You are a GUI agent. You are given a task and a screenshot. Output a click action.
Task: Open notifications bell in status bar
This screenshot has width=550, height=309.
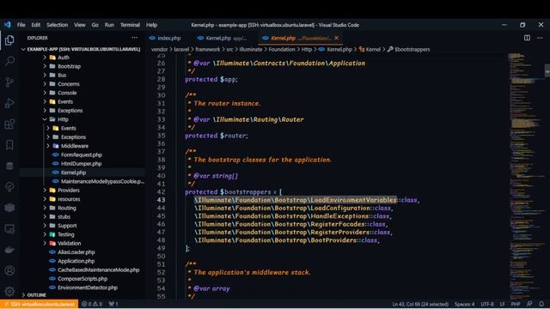541,304
